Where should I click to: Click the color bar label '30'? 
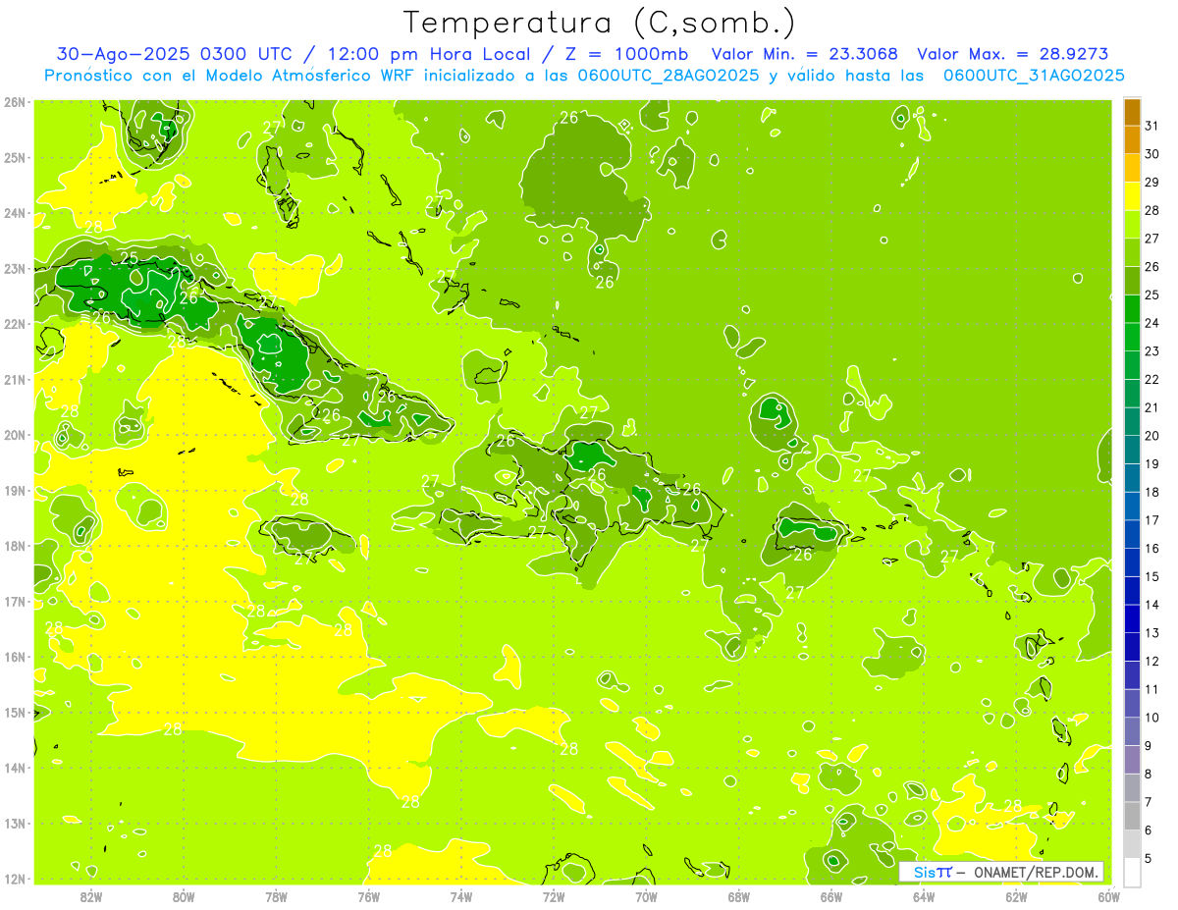1152,154
